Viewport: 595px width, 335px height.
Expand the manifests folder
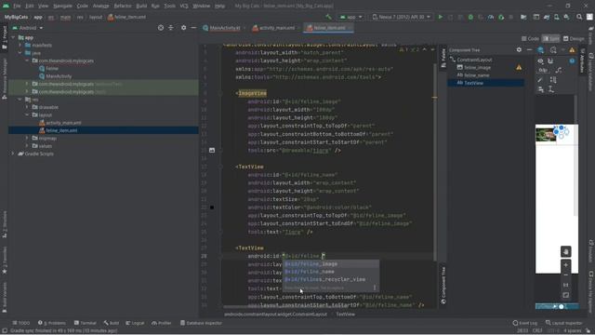(x=20, y=46)
